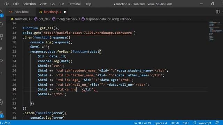223x125 pixels.
Task: Click line number 17 in gutter
Action: pyautogui.click(x=14, y=28)
